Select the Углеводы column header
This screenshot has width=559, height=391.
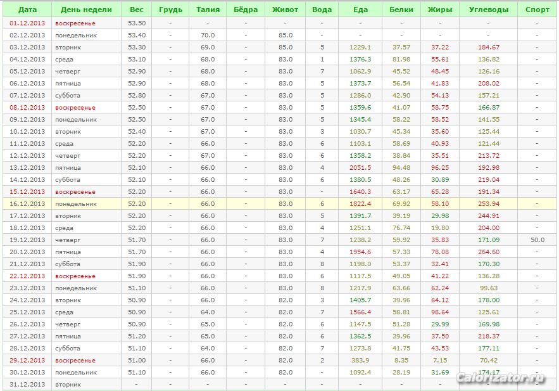(x=488, y=10)
